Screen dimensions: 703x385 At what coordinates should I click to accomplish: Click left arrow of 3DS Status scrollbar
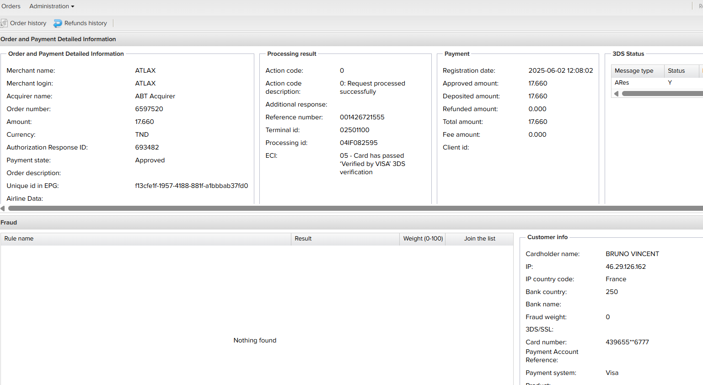tap(616, 94)
